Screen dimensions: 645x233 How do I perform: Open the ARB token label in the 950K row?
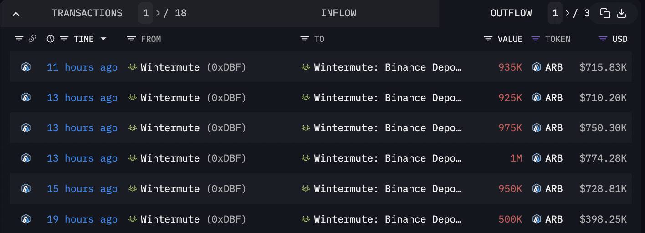click(x=554, y=188)
